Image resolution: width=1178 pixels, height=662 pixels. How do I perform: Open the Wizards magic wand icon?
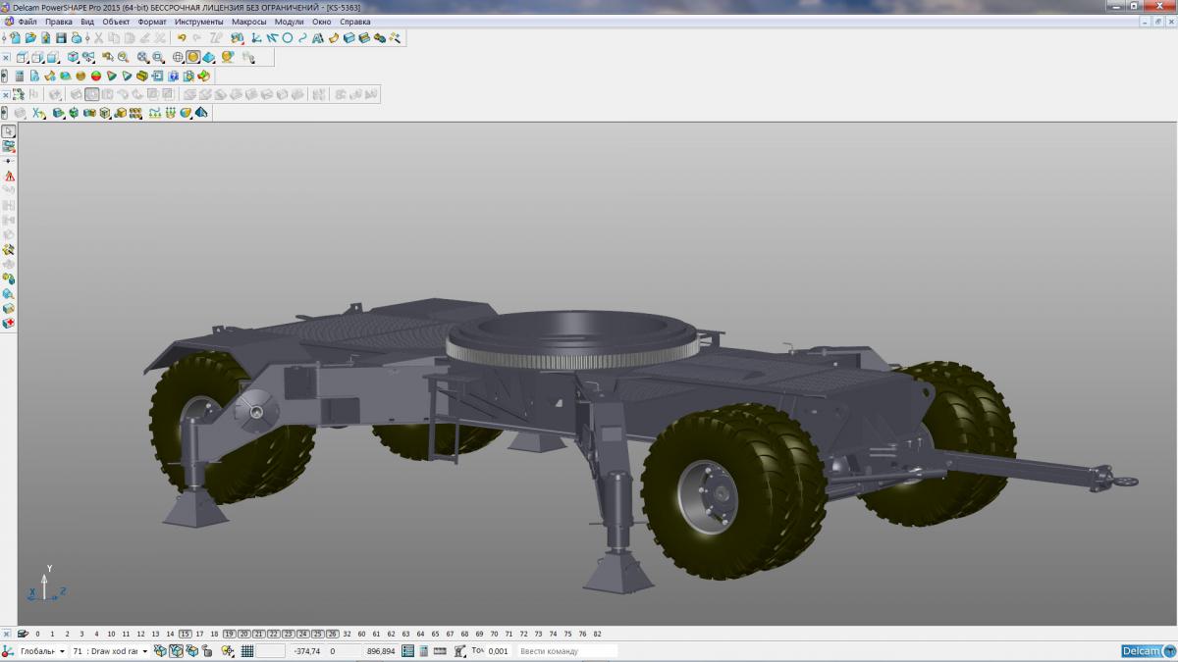pos(395,37)
